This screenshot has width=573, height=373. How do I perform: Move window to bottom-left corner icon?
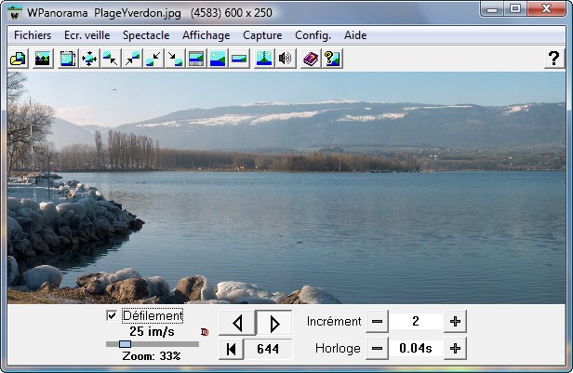point(153,59)
